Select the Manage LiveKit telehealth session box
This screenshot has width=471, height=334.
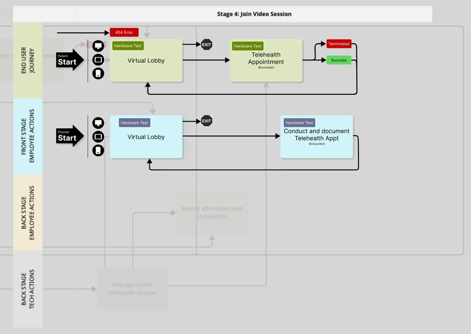(132, 288)
